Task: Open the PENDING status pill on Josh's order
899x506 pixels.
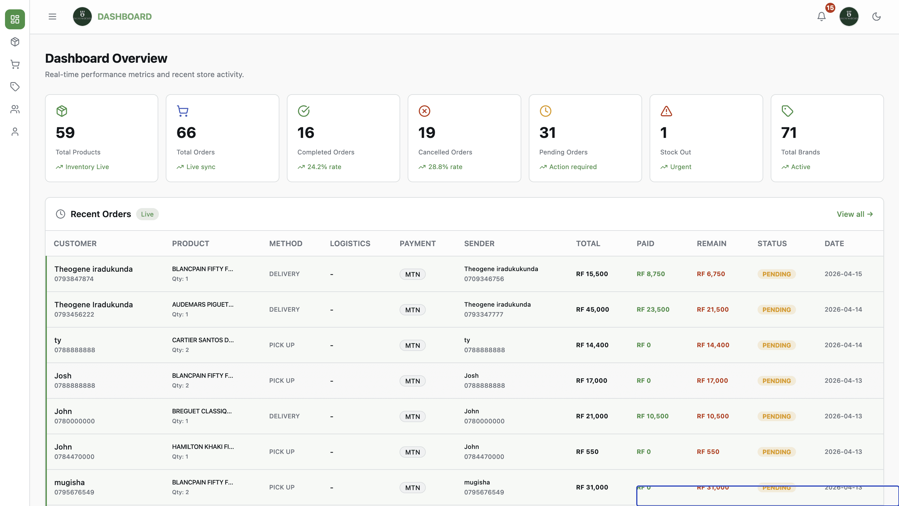Action: pos(776,381)
